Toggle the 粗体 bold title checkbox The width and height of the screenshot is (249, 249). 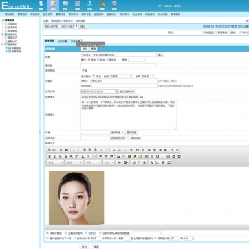[89, 59]
